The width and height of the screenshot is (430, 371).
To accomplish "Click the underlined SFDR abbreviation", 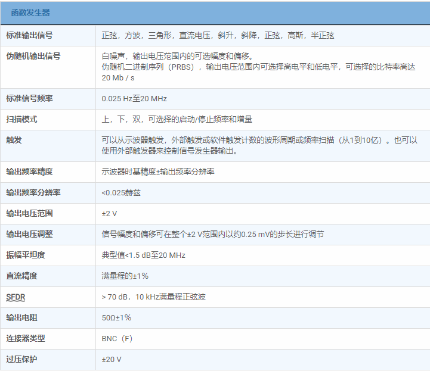I will [16, 297].
